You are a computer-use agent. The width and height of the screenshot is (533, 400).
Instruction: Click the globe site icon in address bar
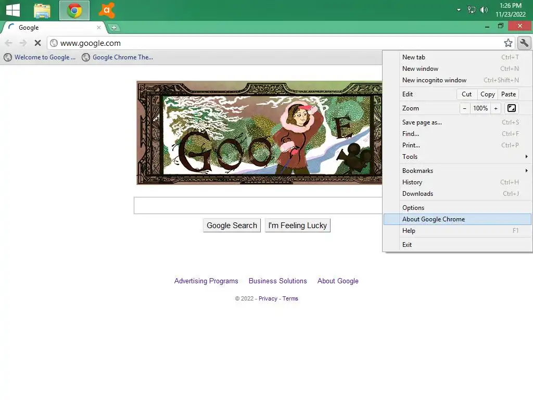click(x=54, y=43)
